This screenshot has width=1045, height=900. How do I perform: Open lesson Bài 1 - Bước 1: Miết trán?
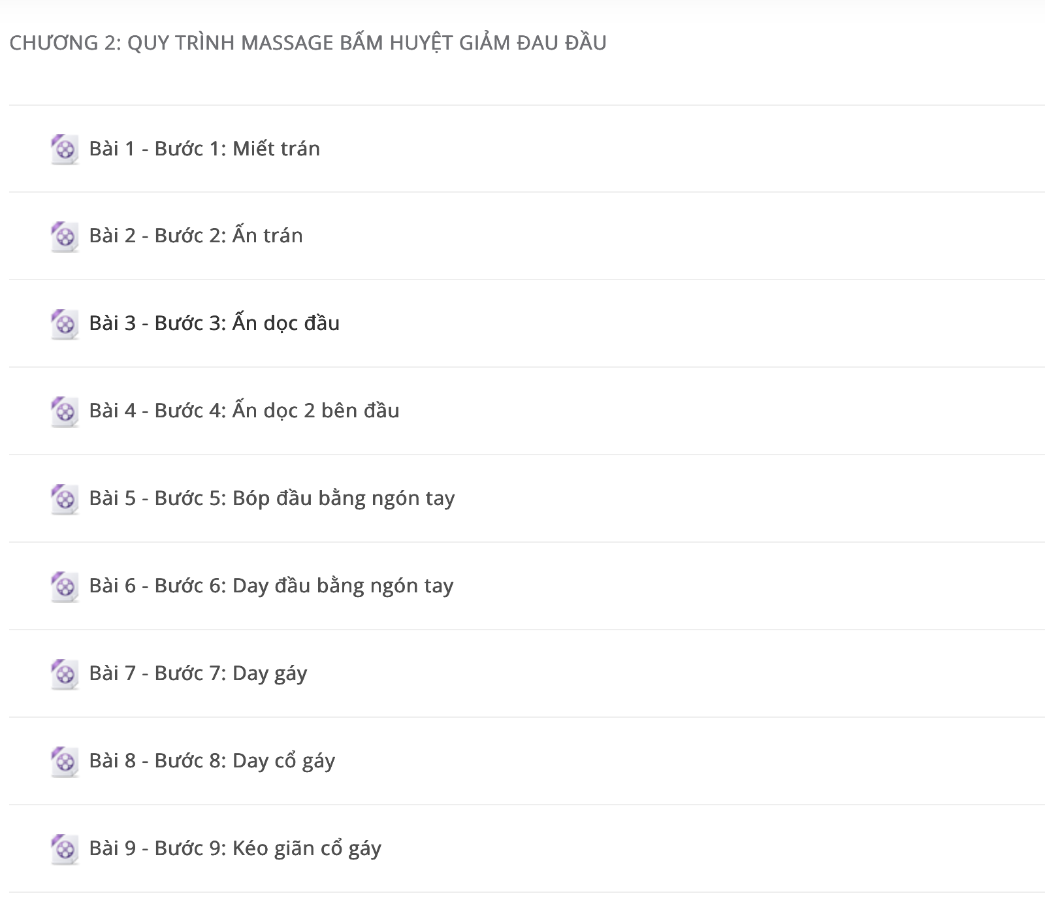204,149
